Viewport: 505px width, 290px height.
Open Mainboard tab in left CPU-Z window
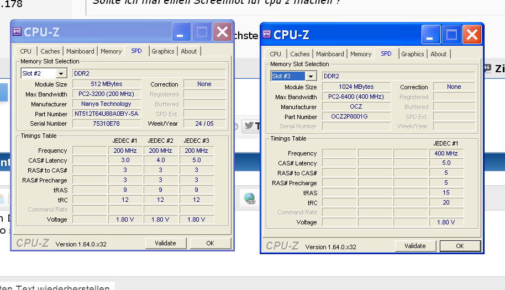click(x=80, y=51)
